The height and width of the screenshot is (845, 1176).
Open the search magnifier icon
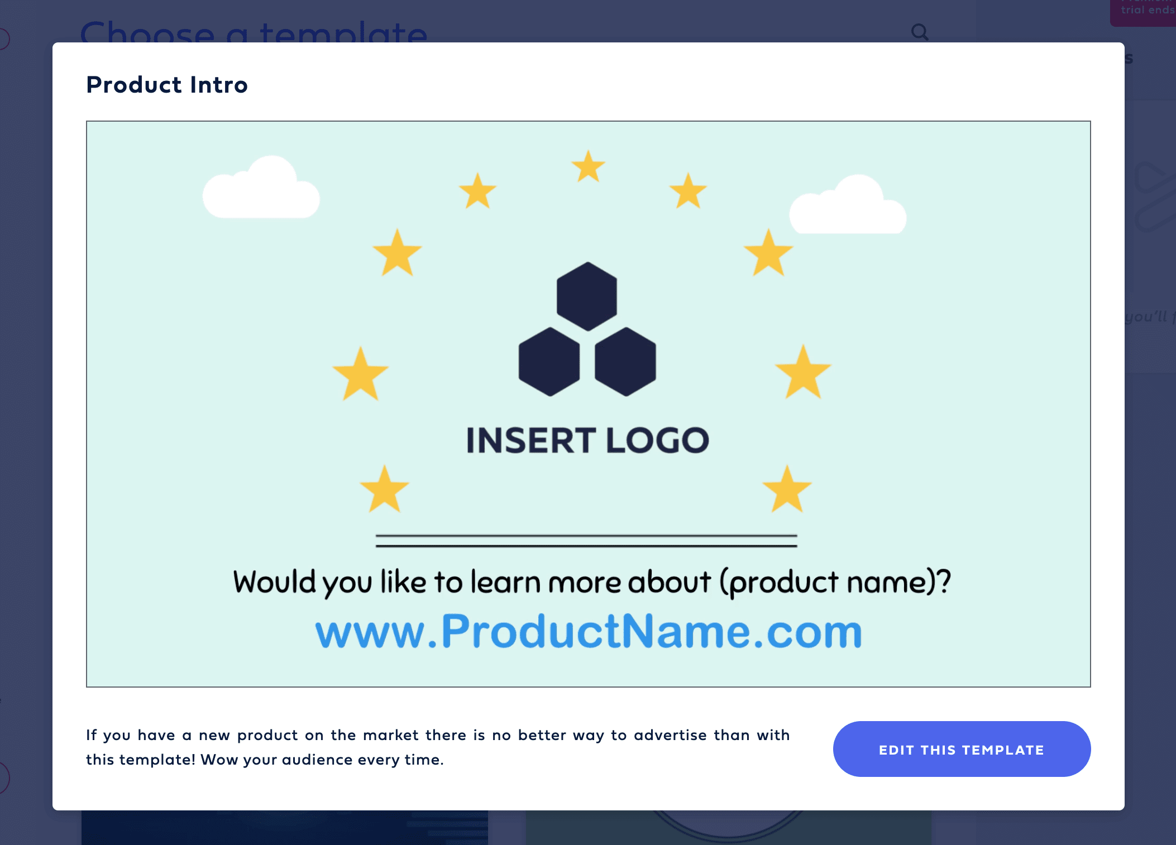(919, 32)
